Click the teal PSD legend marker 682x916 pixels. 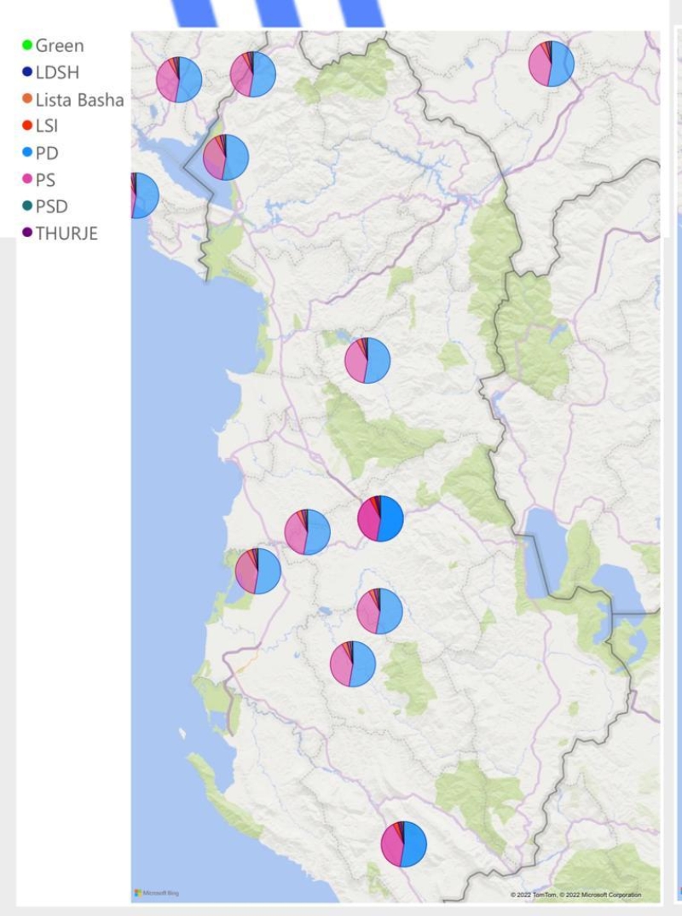pyautogui.click(x=27, y=206)
